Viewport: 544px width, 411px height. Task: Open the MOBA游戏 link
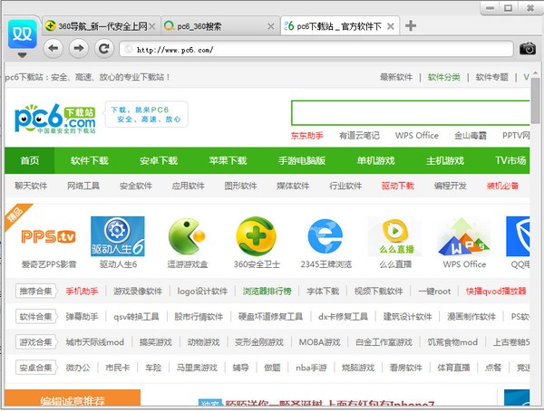click(319, 342)
